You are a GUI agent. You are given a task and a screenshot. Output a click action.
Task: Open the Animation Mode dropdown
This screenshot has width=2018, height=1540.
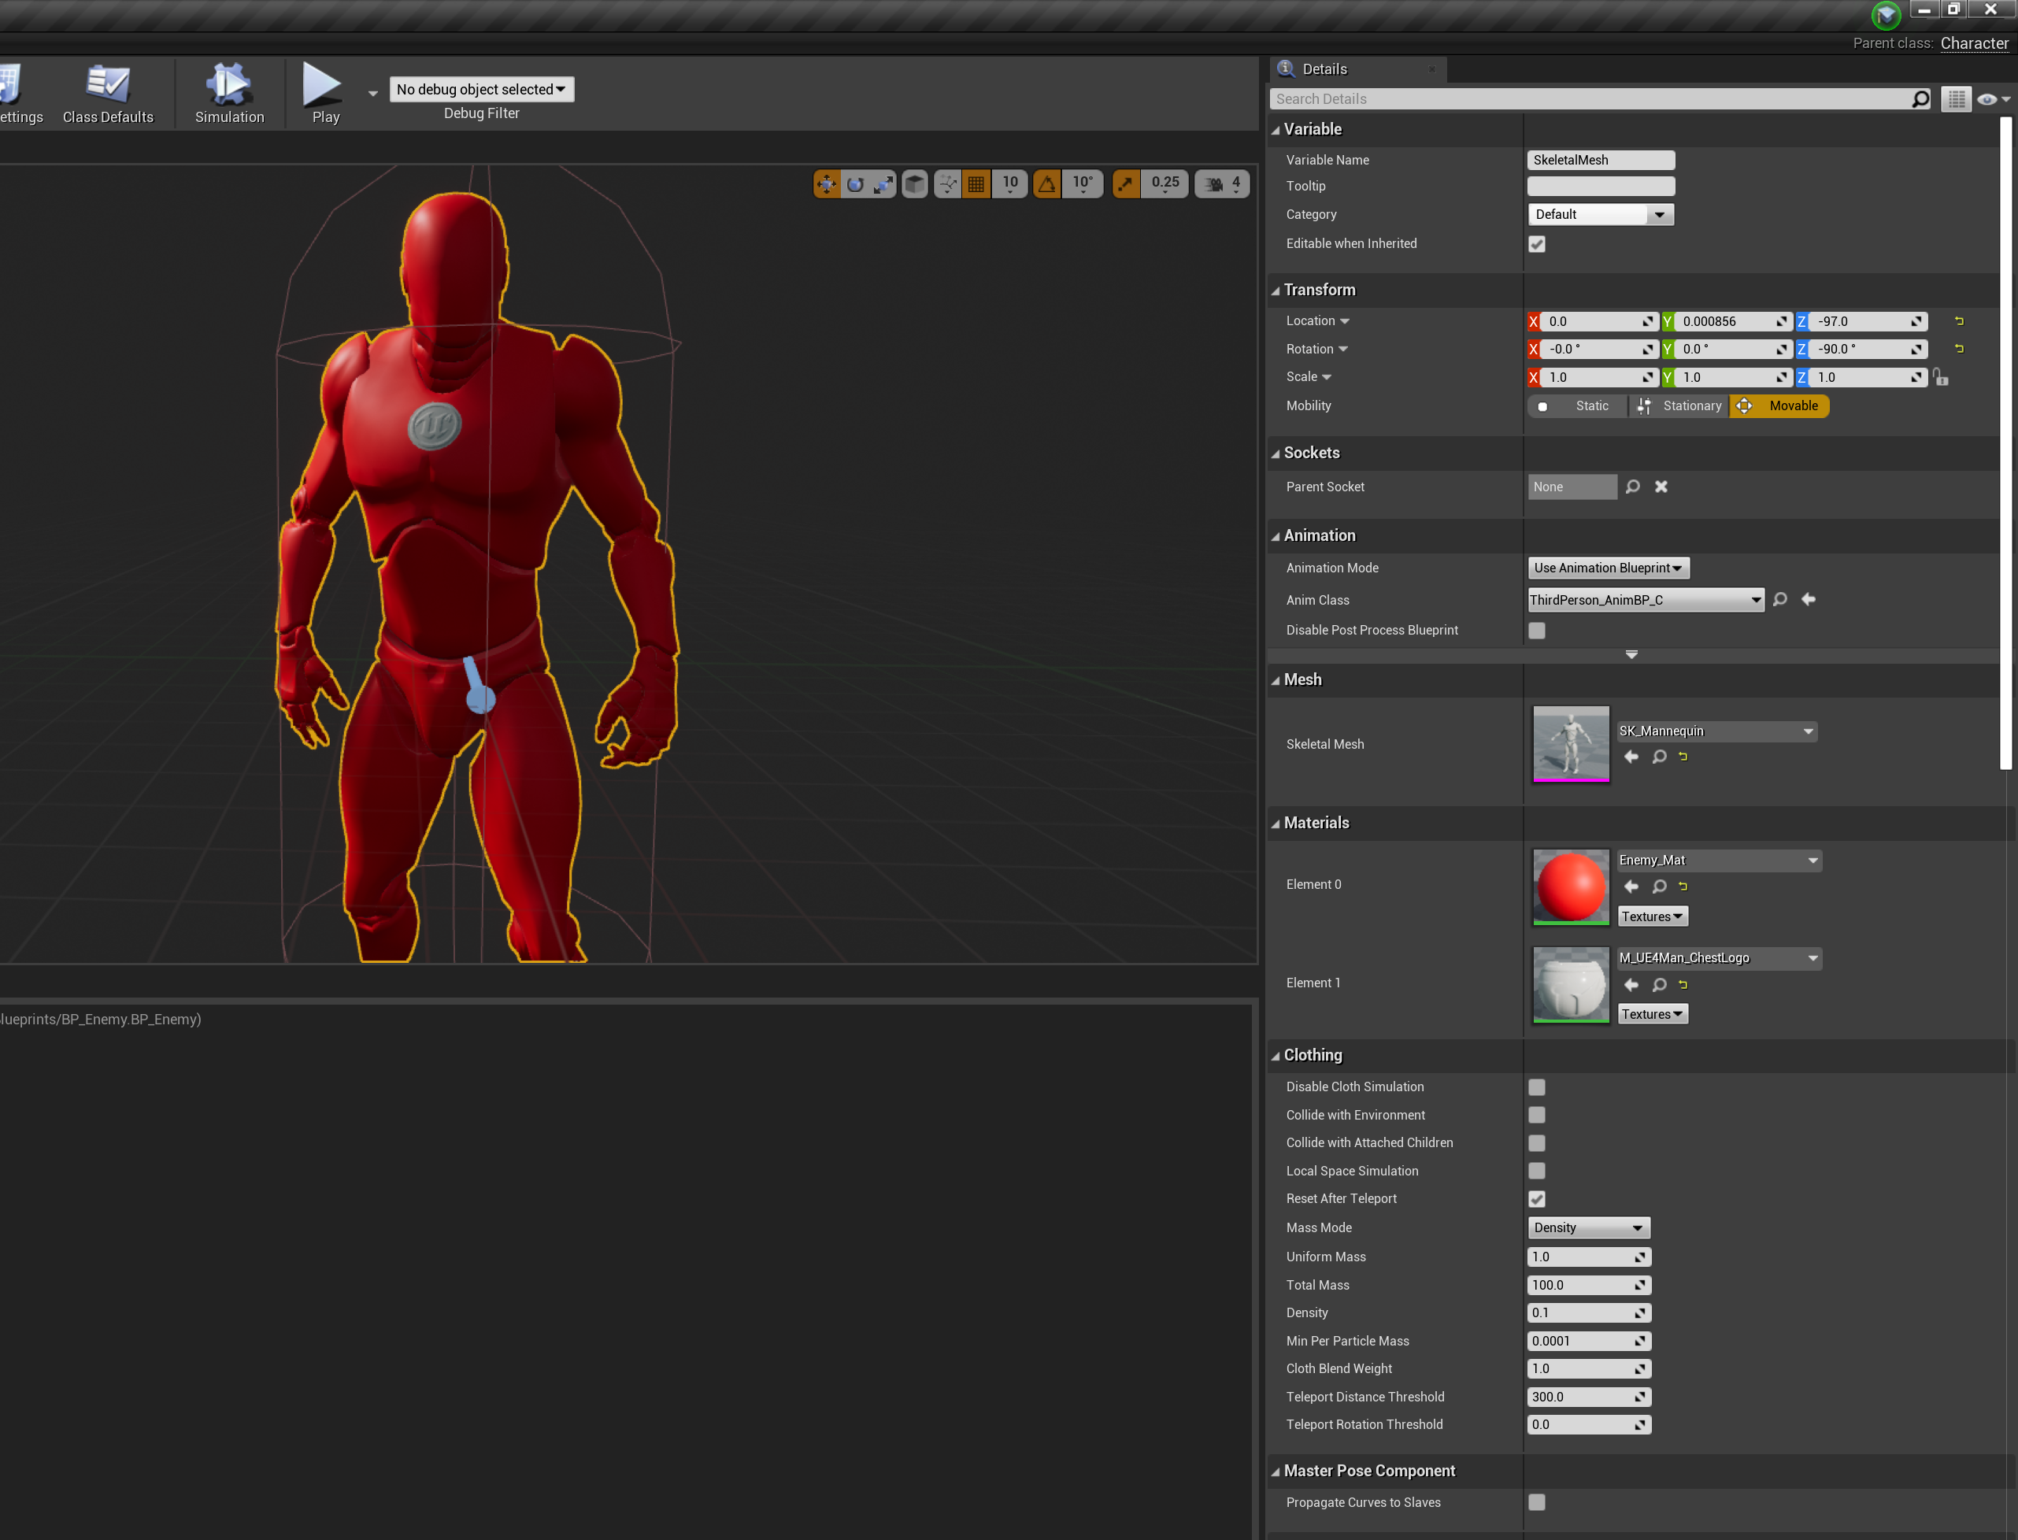pyautogui.click(x=1608, y=568)
